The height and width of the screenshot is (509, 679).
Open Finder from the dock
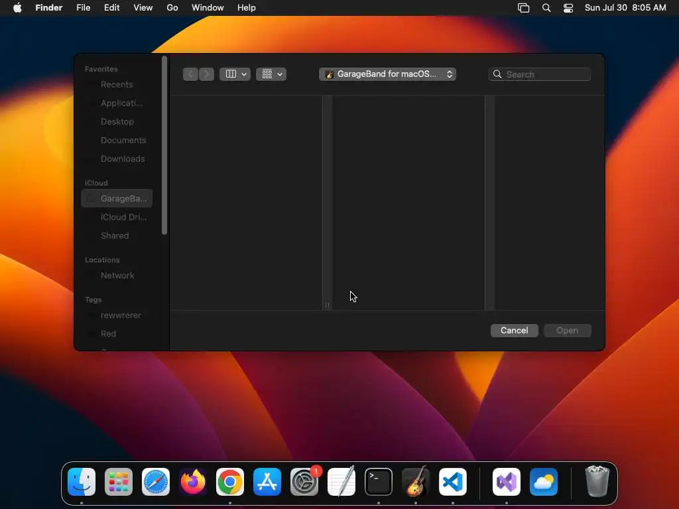point(82,482)
